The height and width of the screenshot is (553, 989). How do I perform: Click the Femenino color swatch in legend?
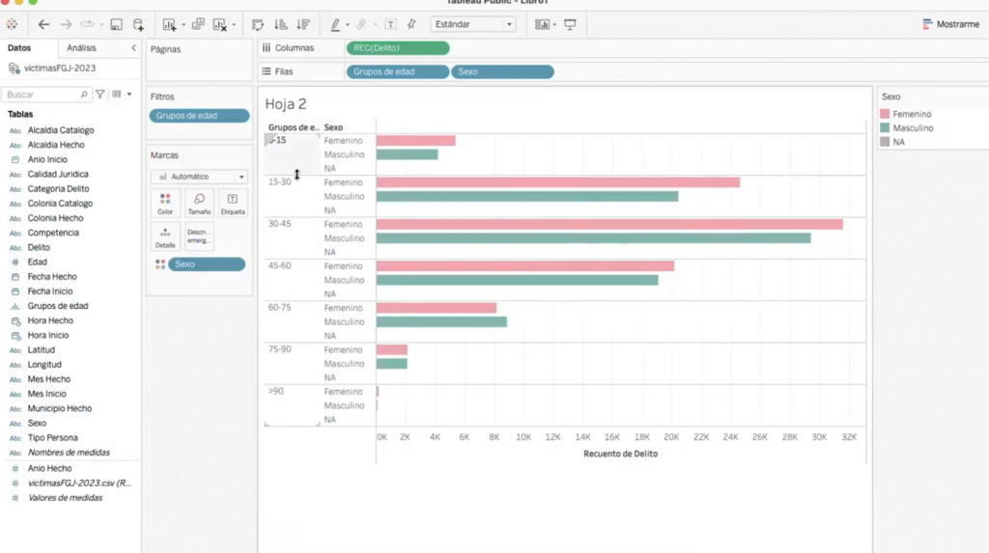coord(885,114)
